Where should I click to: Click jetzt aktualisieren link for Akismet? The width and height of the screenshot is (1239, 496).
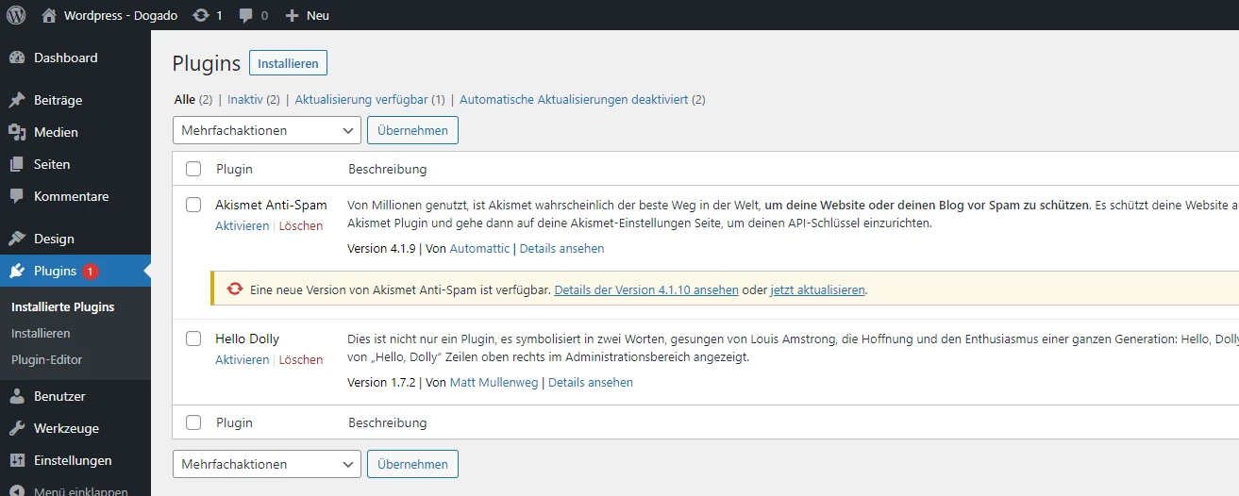point(817,290)
